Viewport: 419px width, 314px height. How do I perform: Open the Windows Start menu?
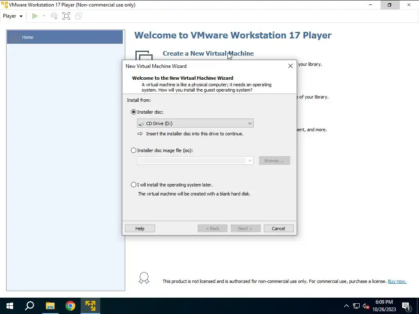point(10,306)
